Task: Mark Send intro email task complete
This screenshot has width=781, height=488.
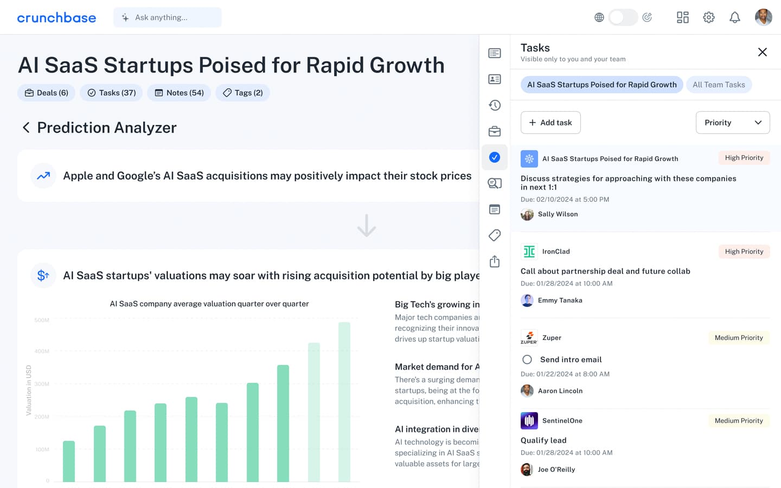Action: pyautogui.click(x=527, y=359)
